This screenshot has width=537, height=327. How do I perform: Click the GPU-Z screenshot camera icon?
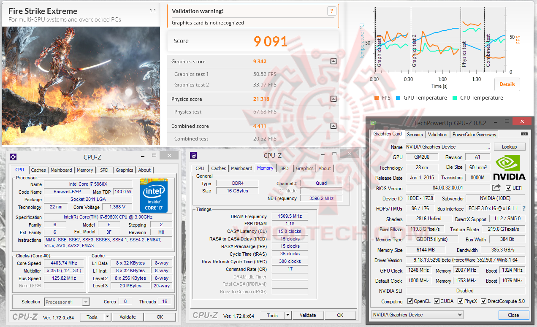point(524,134)
